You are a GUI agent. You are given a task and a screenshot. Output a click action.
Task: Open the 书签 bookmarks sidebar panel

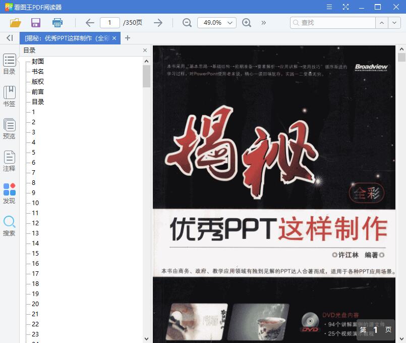click(x=9, y=96)
